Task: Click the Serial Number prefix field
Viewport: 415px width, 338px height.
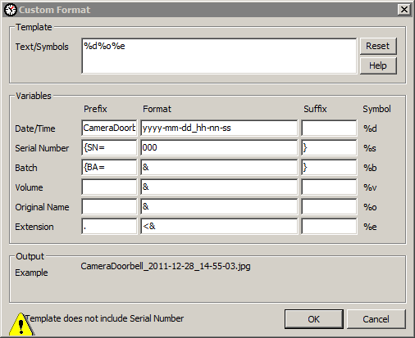Action: pos(109,147)
